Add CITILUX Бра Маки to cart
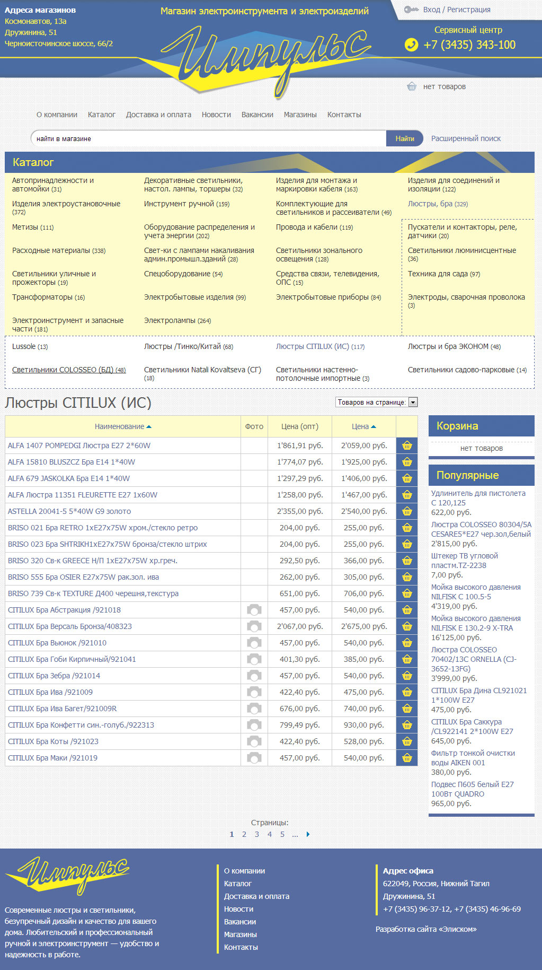Screen dimensions: 542x970 (406, 758)
